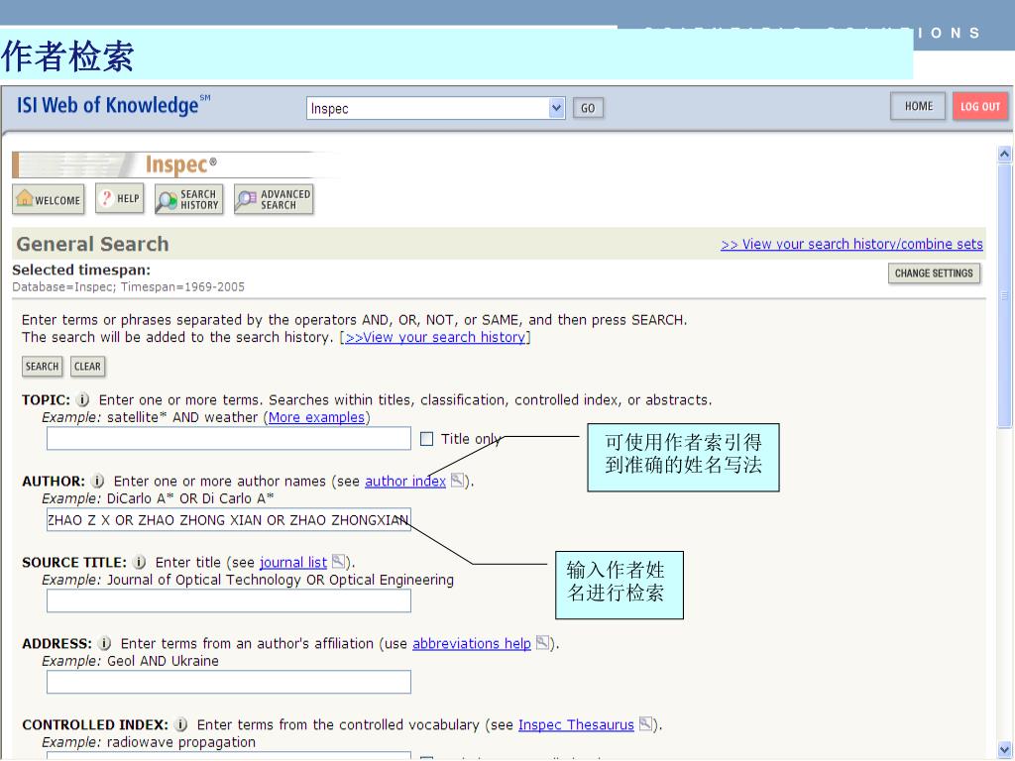Screen dimensions: 1015x761
Task: Open the Help question mark button
Action: [x=120, y=198]
